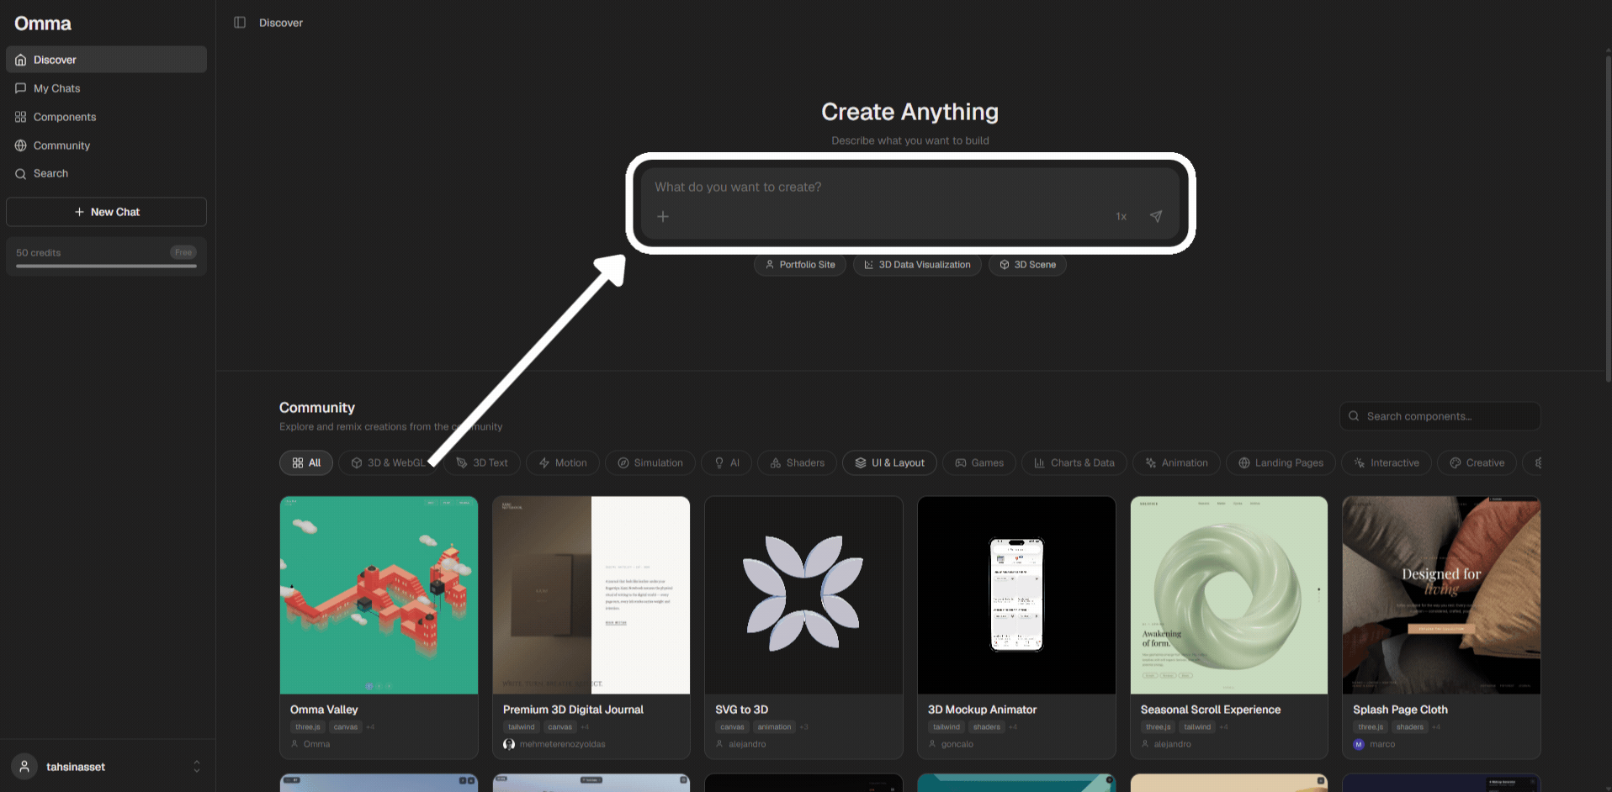Filter by AI category

click(x=727, y=463)
